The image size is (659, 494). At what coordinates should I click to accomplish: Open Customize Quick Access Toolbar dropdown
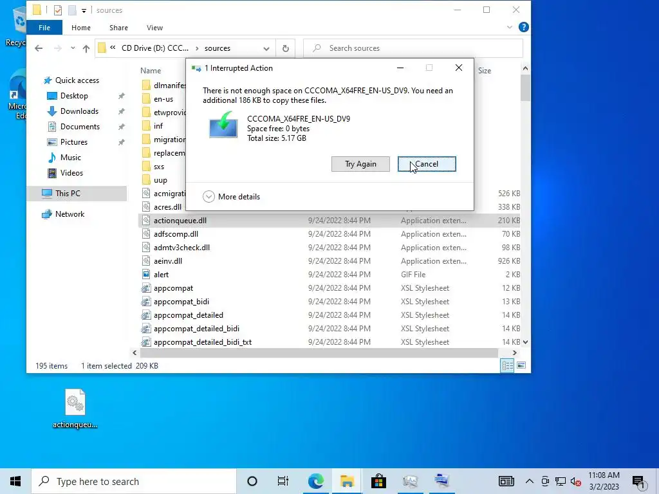coord(84,10)
